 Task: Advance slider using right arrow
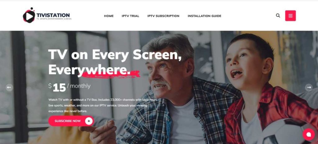coord(309,87)
